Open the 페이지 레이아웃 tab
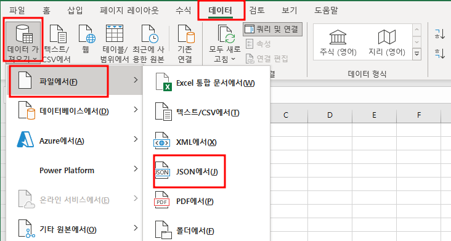Image resolution: width=451 pixels, height=241 pixels. click(x=129, y=10)
